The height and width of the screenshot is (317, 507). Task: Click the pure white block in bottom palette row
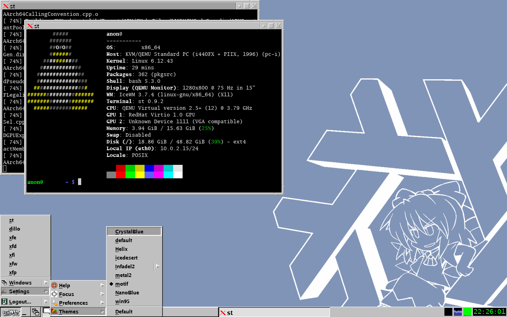(178, 175)
